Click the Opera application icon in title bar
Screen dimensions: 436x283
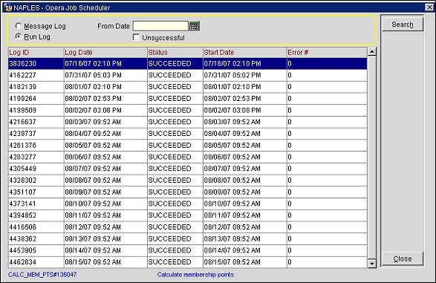pos(8,7)
